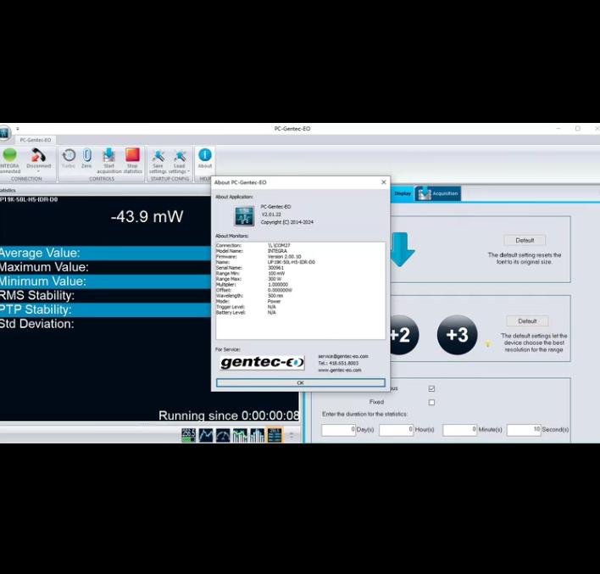Click the Serial Name 300961 row
Screen dimensions: 600x574
click(250, 268)
